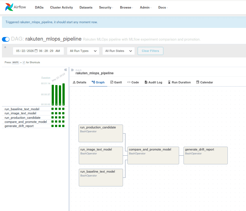
Task: Click the 'Triggered rakuten_mlops_pipeline' alert message
Action: 52,22
